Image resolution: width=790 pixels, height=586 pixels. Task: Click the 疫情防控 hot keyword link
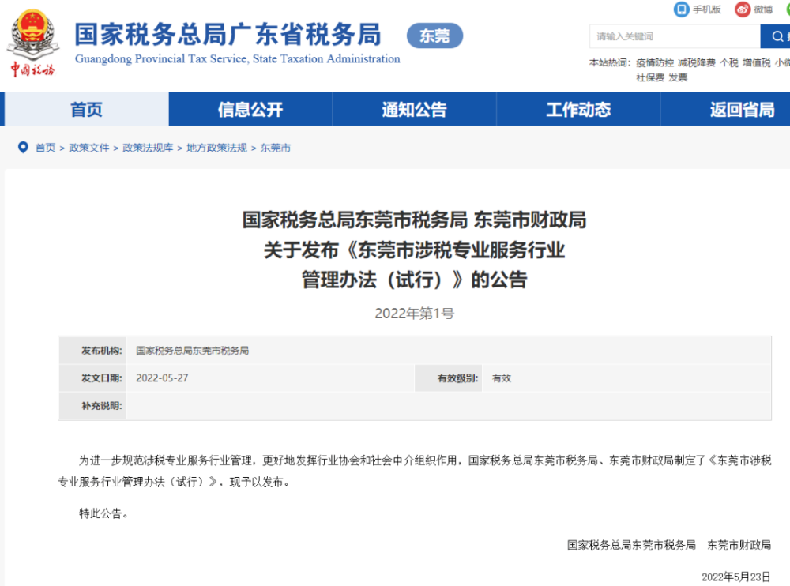(x=655, y=63)
